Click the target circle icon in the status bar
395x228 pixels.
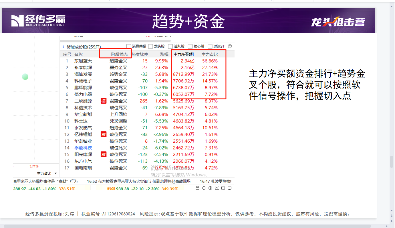210,188
